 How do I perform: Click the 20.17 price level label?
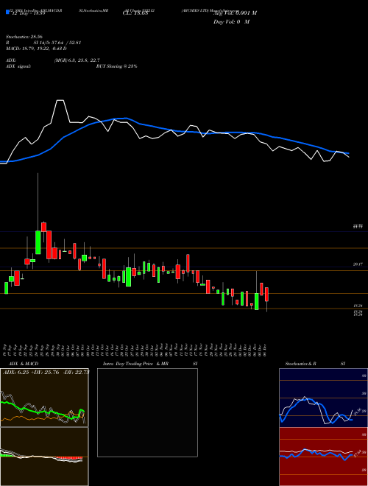click(358, 264)
